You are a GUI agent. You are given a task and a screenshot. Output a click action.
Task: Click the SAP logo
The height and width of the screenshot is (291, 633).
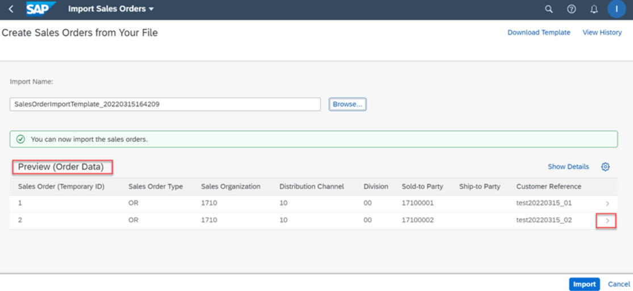pyautogui.click(x=41, y=9)
